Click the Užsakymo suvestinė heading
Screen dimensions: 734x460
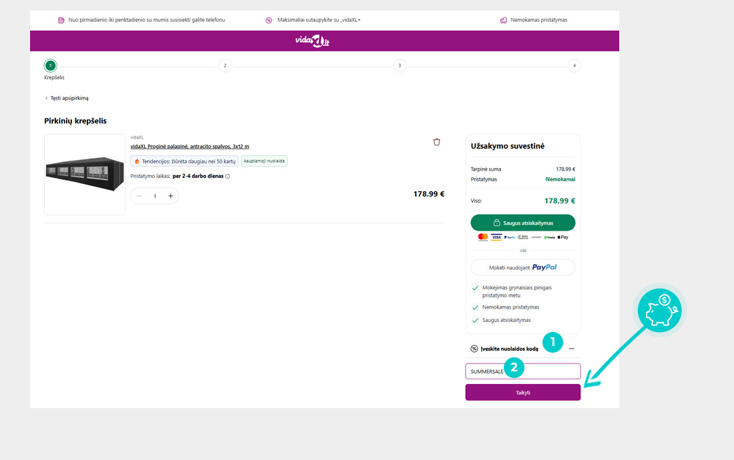click(x=508, y=146)
